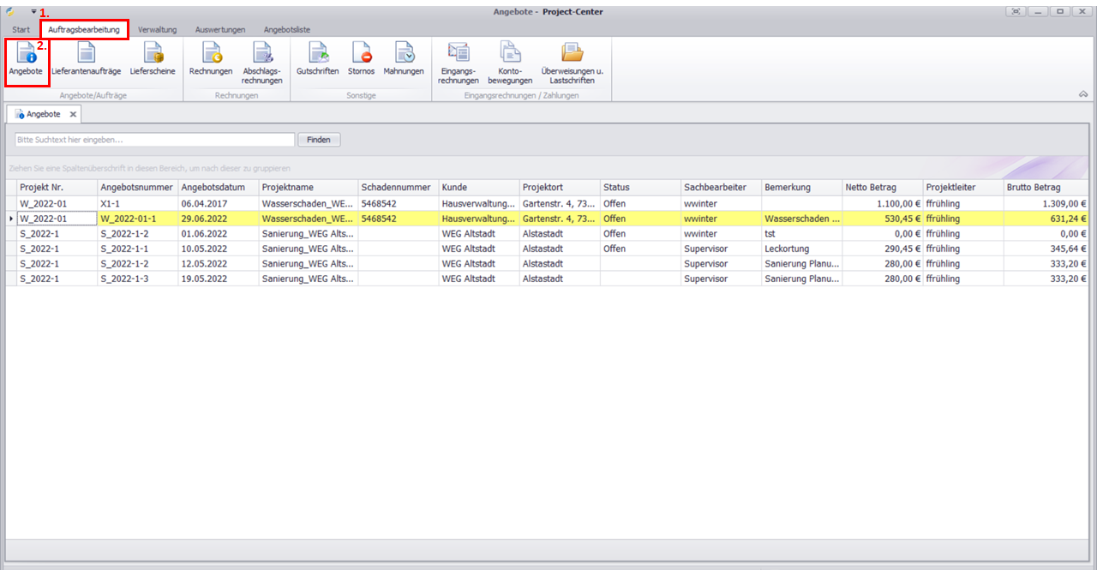Switch to the Auswertungen ribbon tab
This screenshot has width=1097, height=570.
(219, 30)
